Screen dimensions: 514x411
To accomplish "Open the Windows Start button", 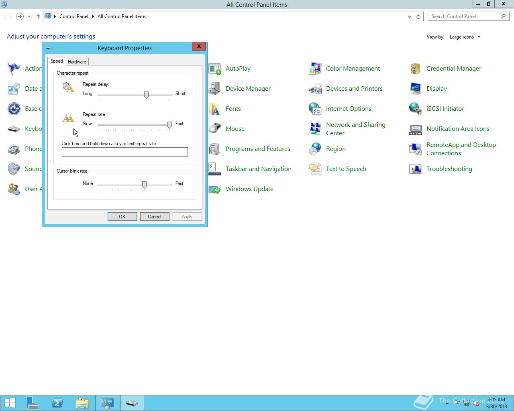I will pos(10,403).
